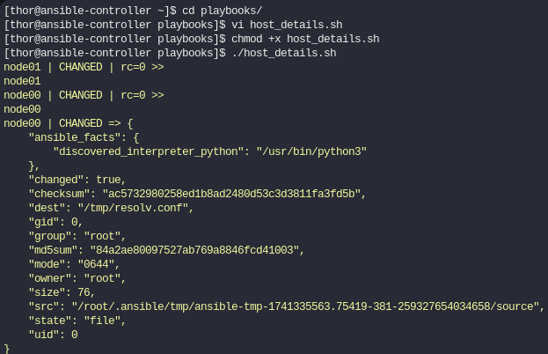548x354 pixels.
Task: Click the "ansible_facts" key
Action: pyautogui.click(x=71, y=137)
